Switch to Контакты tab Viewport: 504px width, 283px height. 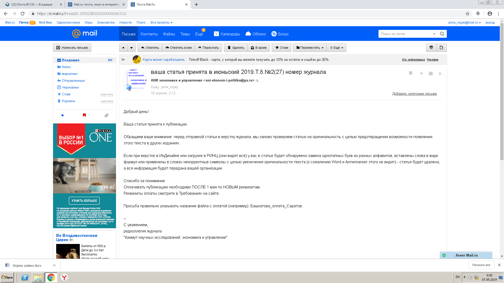[x=149, y=34]
